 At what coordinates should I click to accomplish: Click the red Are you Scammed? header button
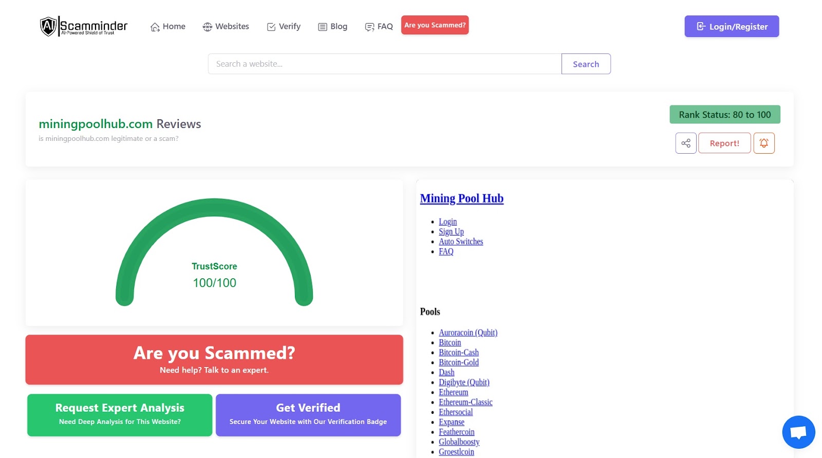[x=435, y=25]
